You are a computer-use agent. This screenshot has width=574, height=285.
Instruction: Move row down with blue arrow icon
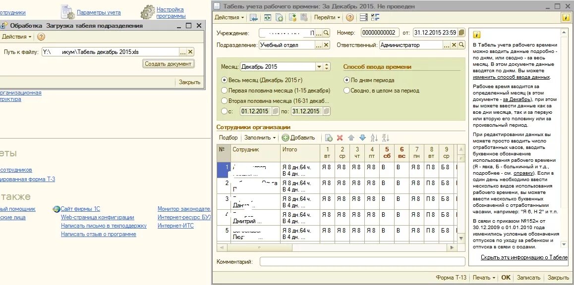coord(362,138)
